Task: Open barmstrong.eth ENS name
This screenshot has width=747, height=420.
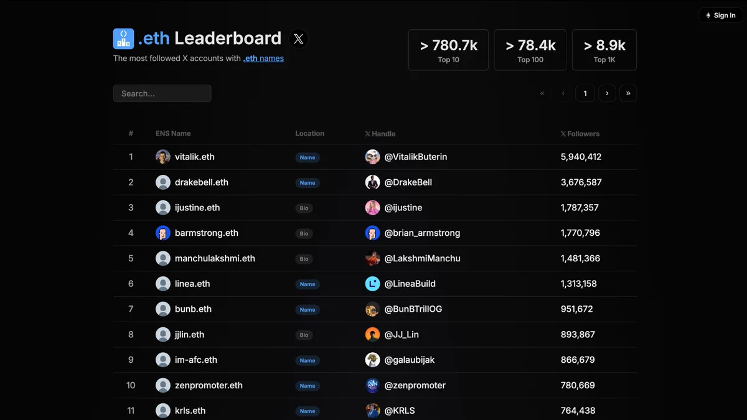Action: click(x=207, y=233)
